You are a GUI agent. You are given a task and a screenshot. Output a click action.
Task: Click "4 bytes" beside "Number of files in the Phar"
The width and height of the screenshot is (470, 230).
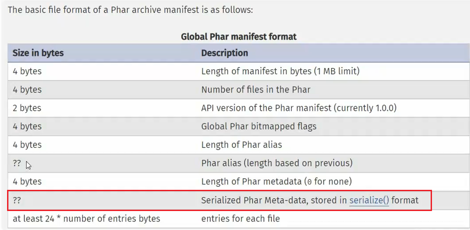tap(27, 90)
